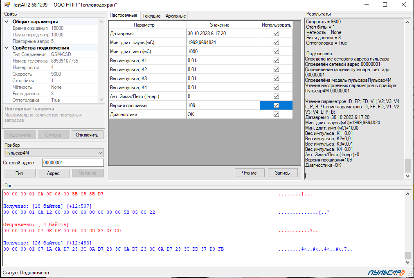Switch to the Текущие tab
The height and width of the screenshot is (278, 414).
pyautogui.click(x=151, y=16)
